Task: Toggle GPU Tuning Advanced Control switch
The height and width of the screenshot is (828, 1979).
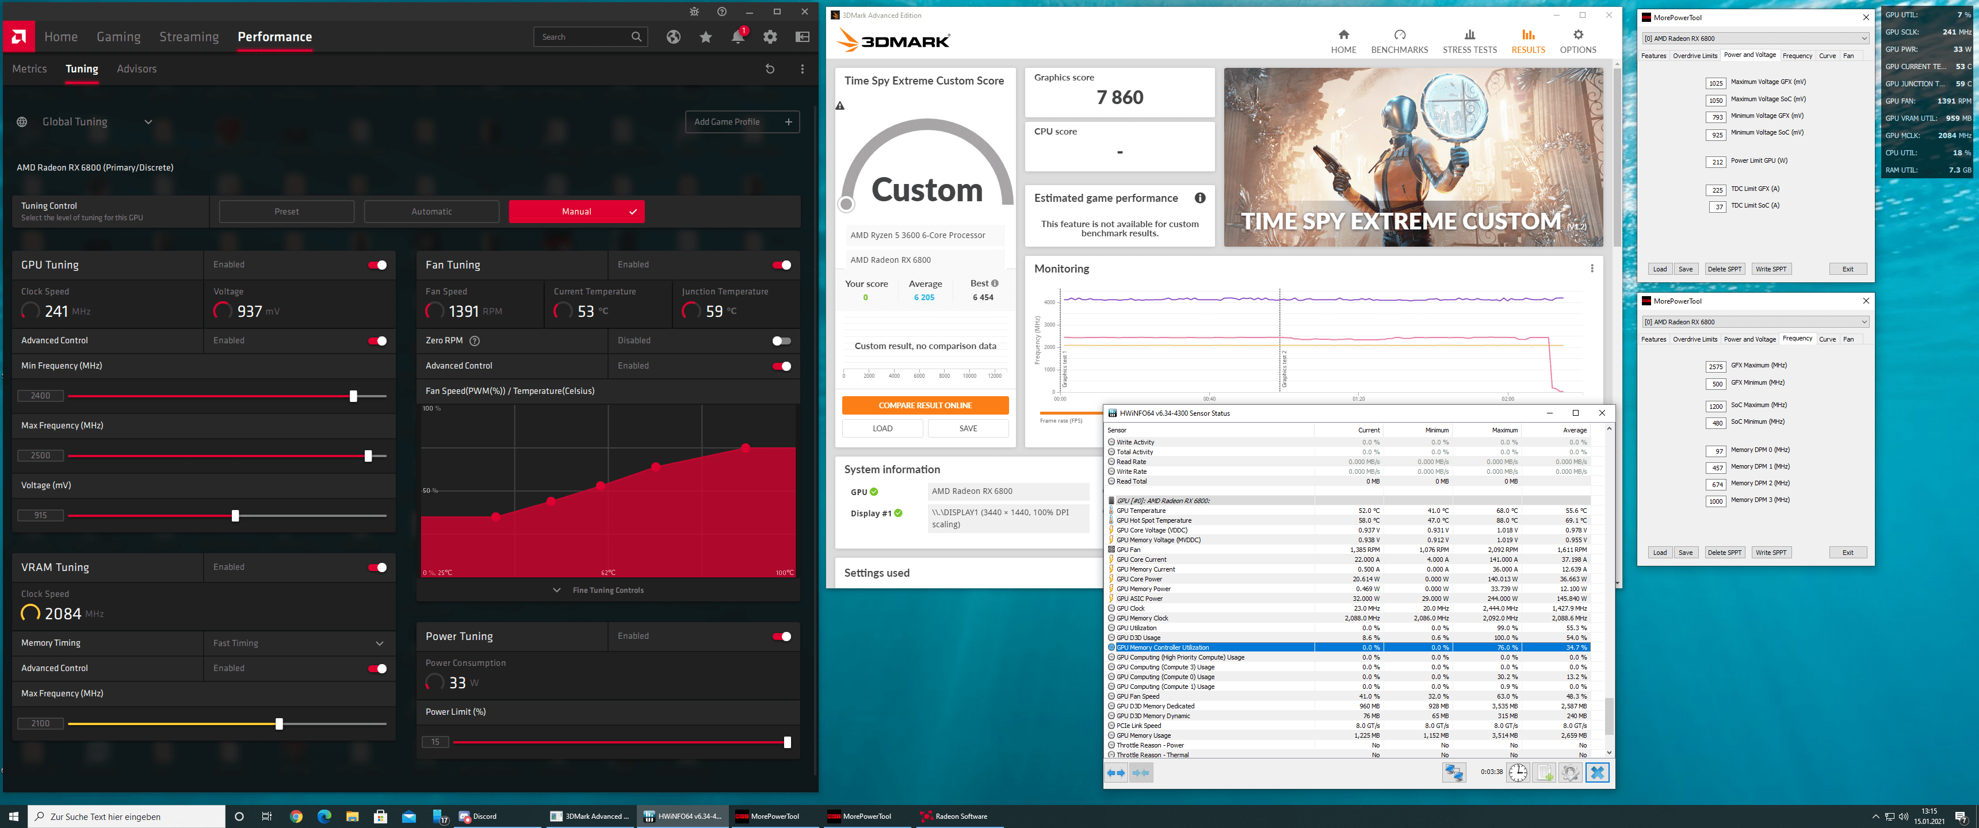Action: [376, 341]
